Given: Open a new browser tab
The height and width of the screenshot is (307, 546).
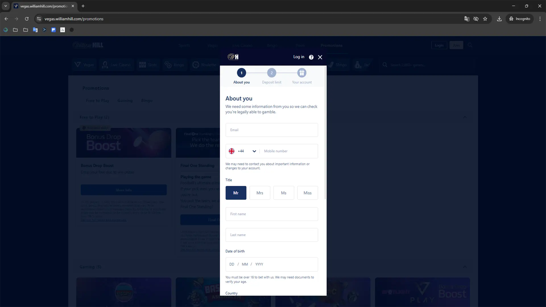Looking at the screenshot, I should (83, 6).
